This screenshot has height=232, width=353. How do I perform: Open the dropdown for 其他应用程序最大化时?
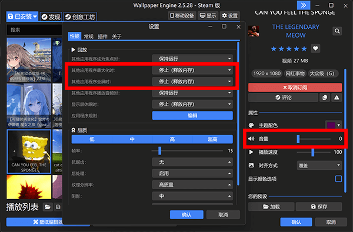click(x=192, y=70)
